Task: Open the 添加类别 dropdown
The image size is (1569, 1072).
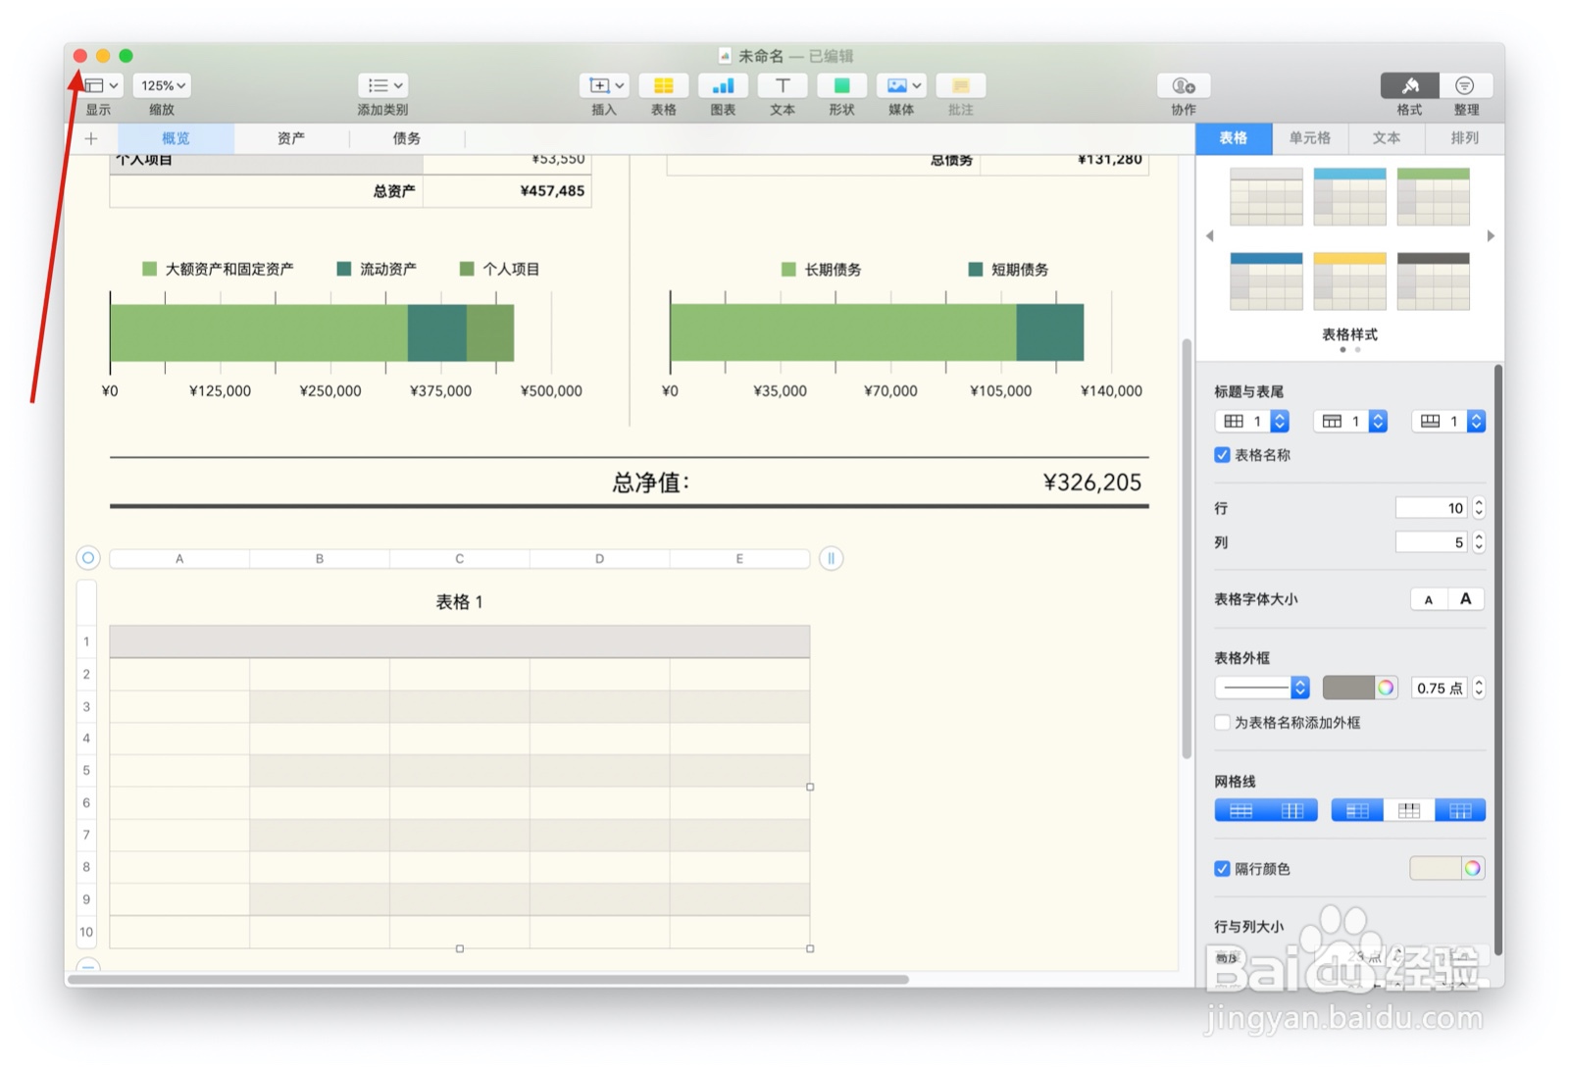Action: tap(382, 86)
